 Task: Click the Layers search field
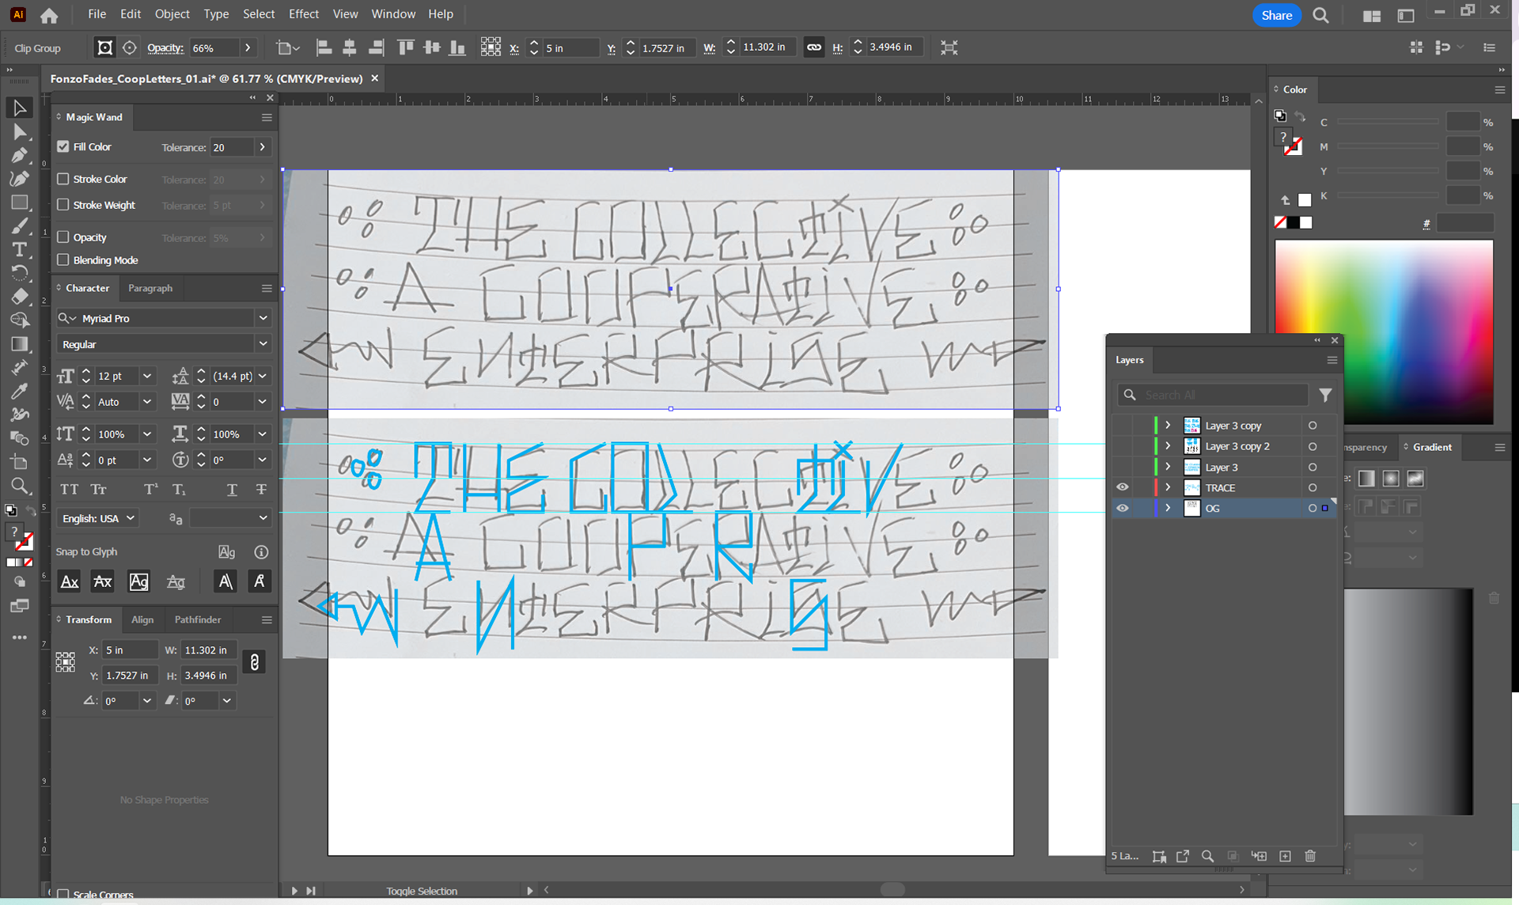(x=1218, y=395)
